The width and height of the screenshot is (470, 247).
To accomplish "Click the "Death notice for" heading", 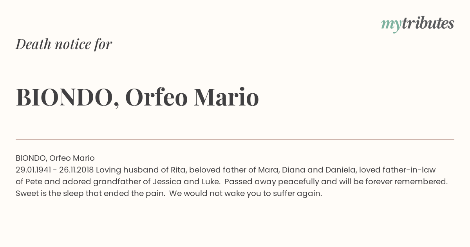I will [64, 44].
